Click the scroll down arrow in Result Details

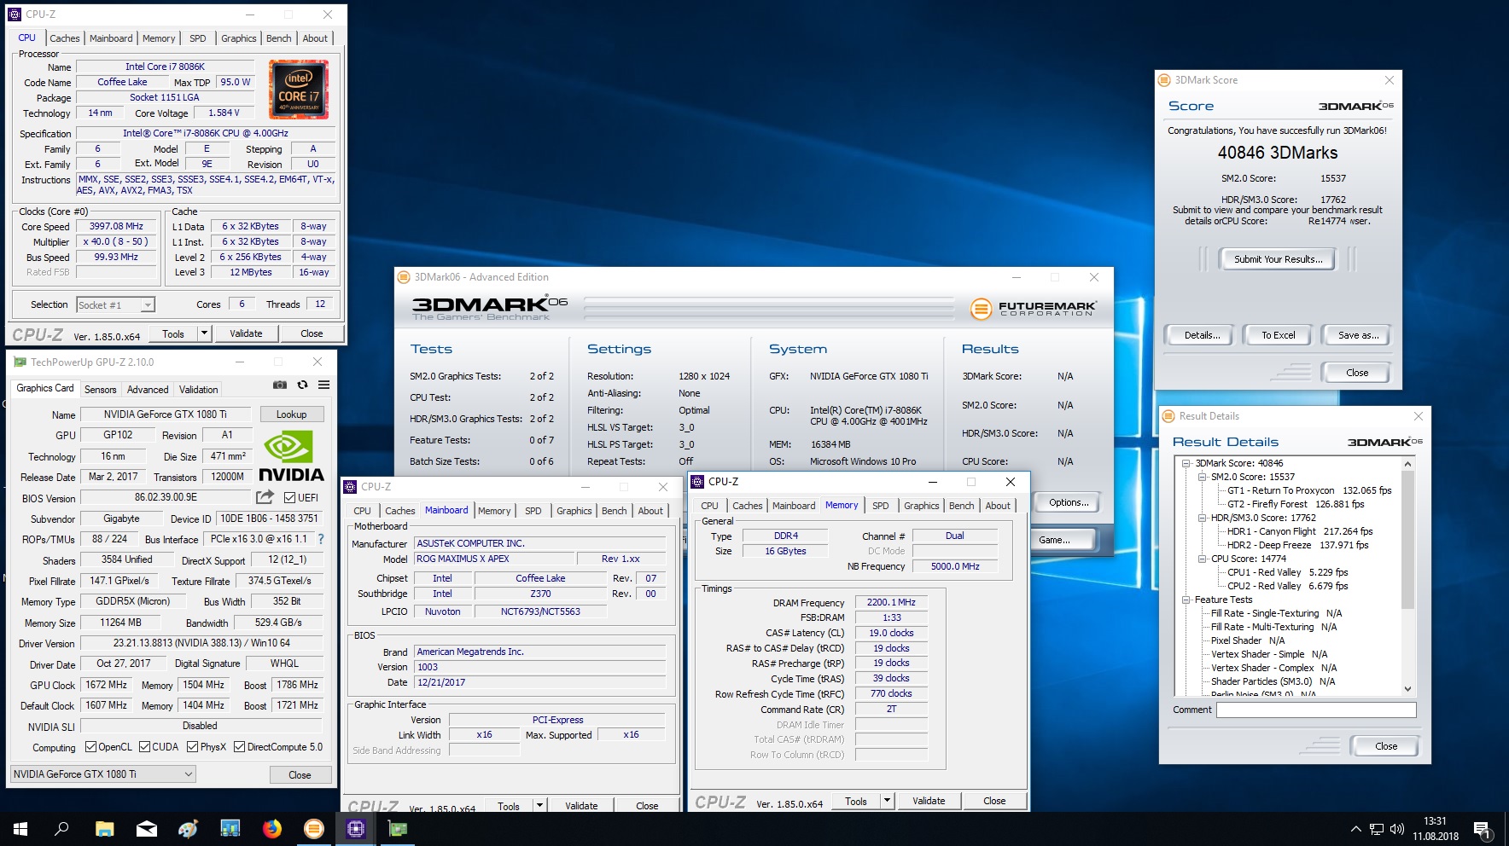point(1407,689)
